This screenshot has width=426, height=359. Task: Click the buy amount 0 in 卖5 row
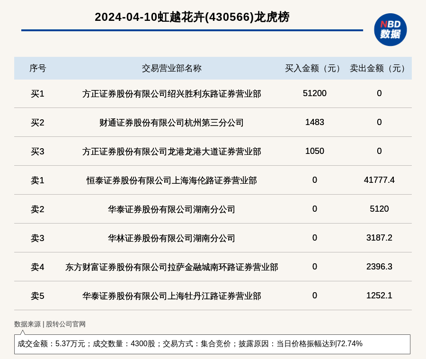[315, 296]
